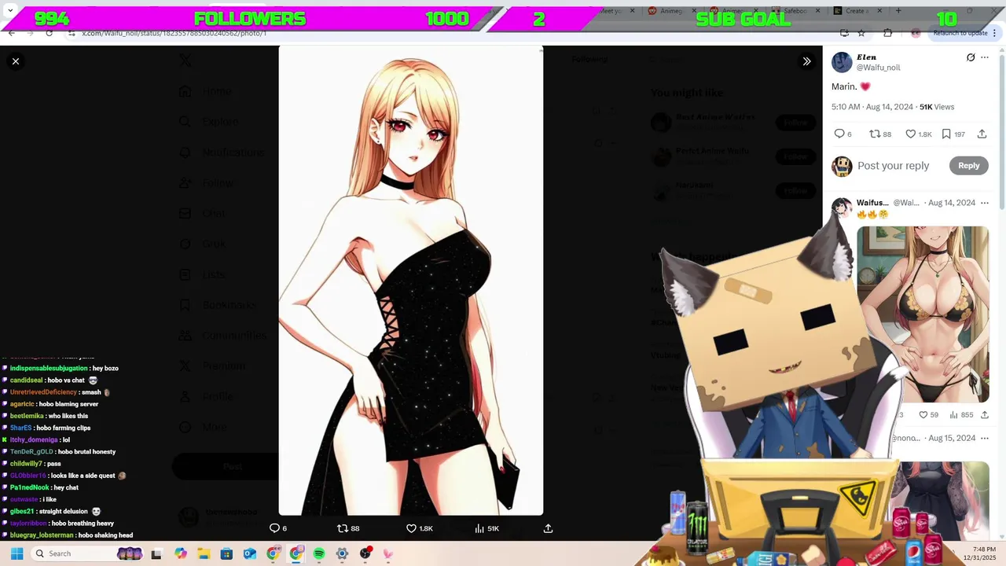Open the bikini image in the Waifus reply
Viewport: 1006px width, 566px height.
click(923, 314)
